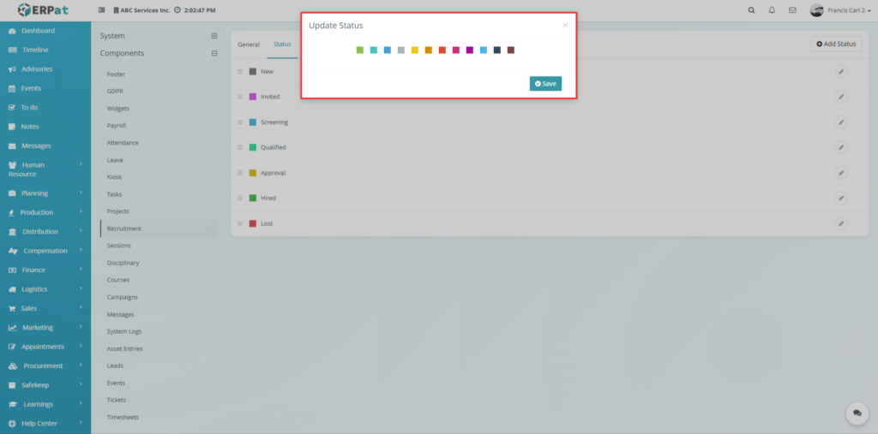Close the Update Status dialog
Image resolution: width=878 pixels, height=434 pixels.
click(x=566, y=25)
